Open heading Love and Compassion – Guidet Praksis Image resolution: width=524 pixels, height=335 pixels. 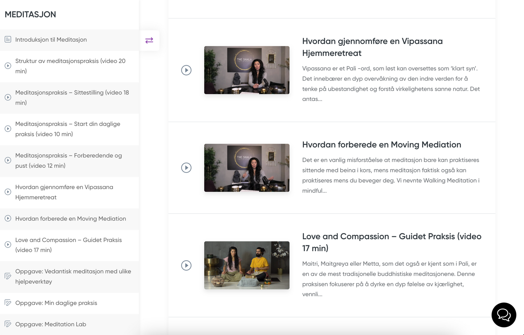click(x=392, y=242)
